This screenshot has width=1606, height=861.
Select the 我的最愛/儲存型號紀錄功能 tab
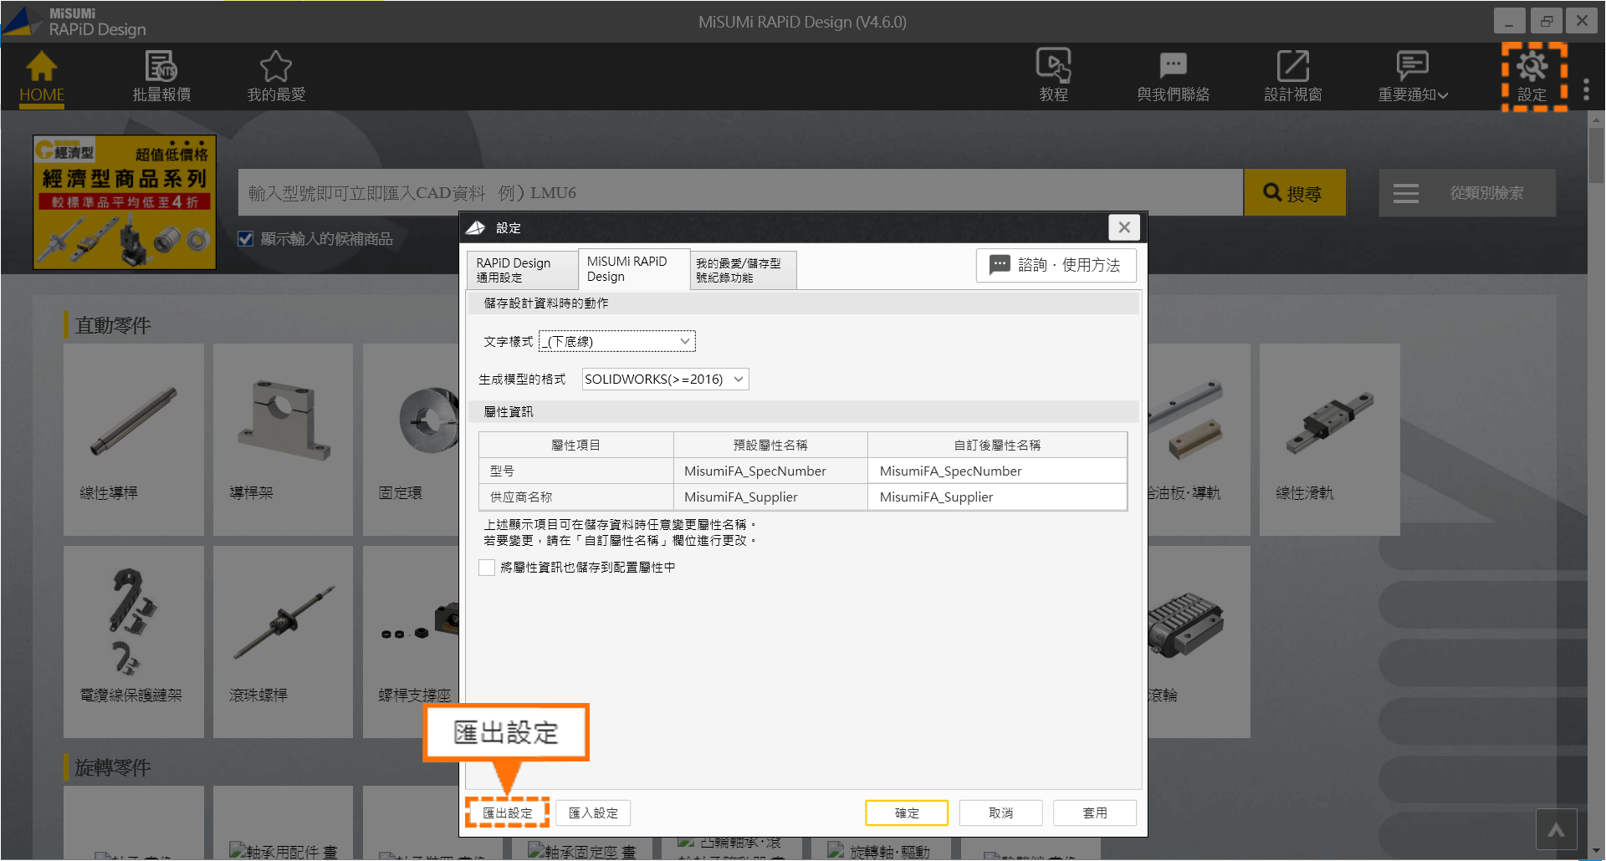[742, 269]
